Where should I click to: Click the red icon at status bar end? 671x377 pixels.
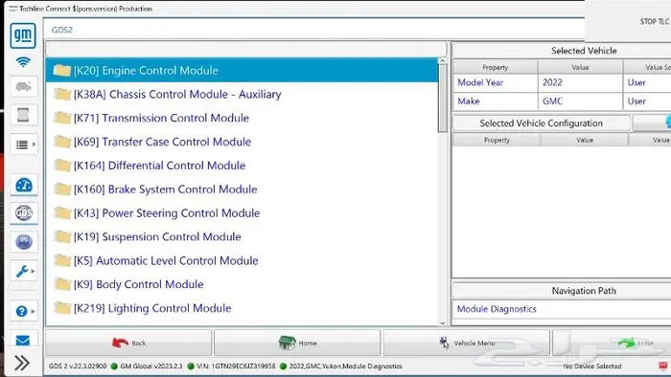pyautogui.click(x=663, y=366)
